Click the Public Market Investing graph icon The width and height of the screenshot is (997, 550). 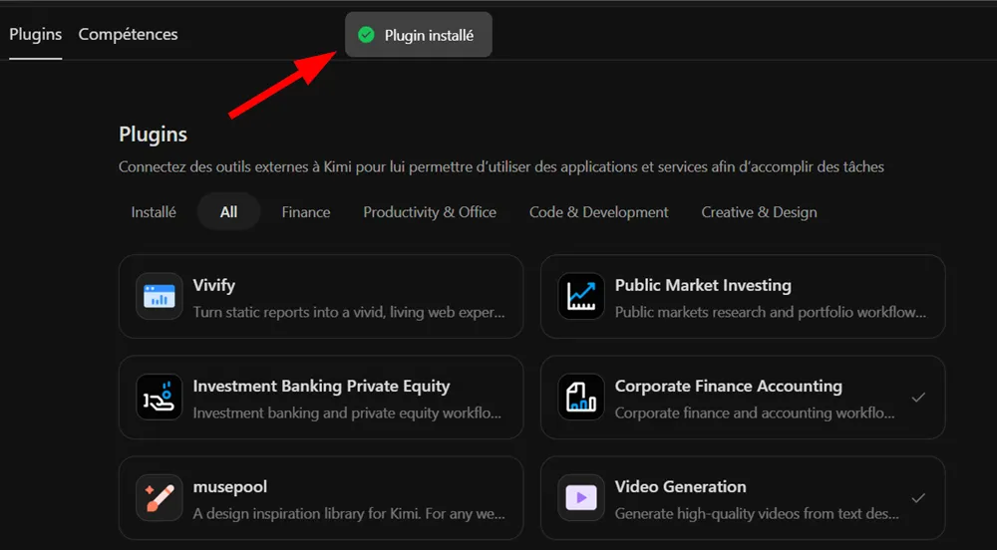point(581,296)
